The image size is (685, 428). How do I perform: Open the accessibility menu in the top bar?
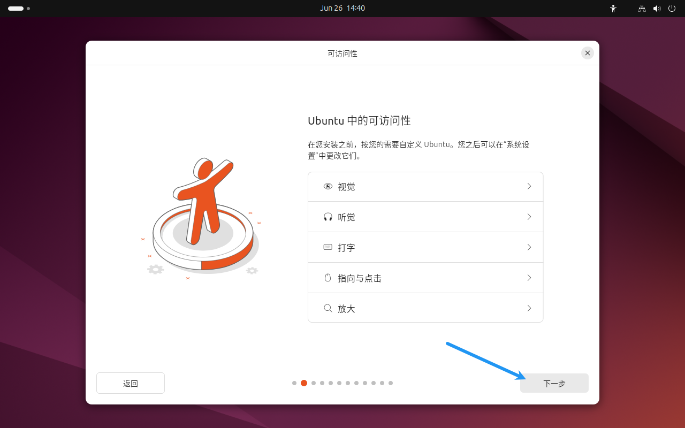tap(613, 9)
